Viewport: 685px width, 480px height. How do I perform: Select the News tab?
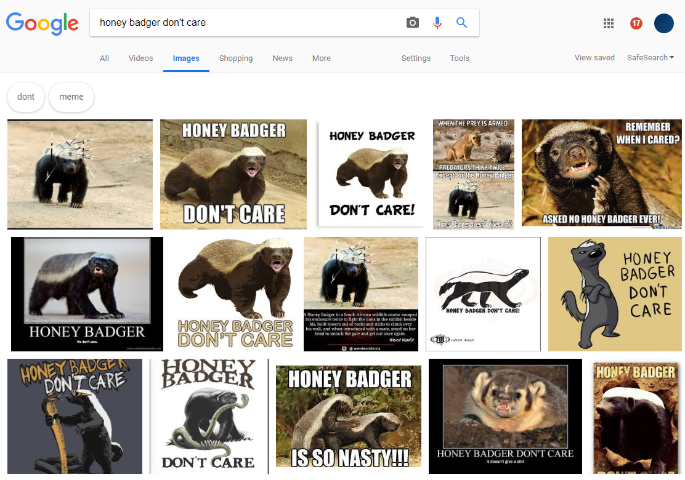click(x=282, y=58)
